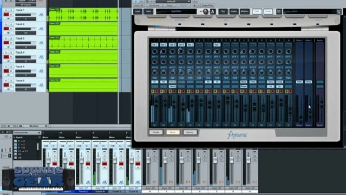Select the Track 1 clip in arrangement
The image size is (346, 195).
[83, 15]
